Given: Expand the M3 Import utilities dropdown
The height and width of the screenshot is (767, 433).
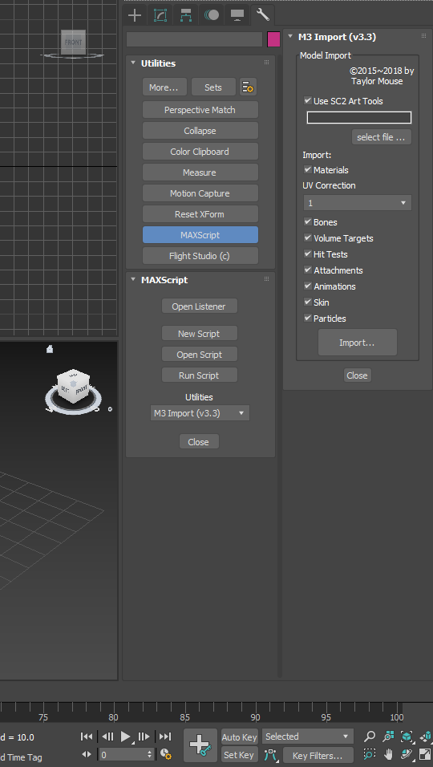Looking at the screenshot, I should click(x=200, y=413).
